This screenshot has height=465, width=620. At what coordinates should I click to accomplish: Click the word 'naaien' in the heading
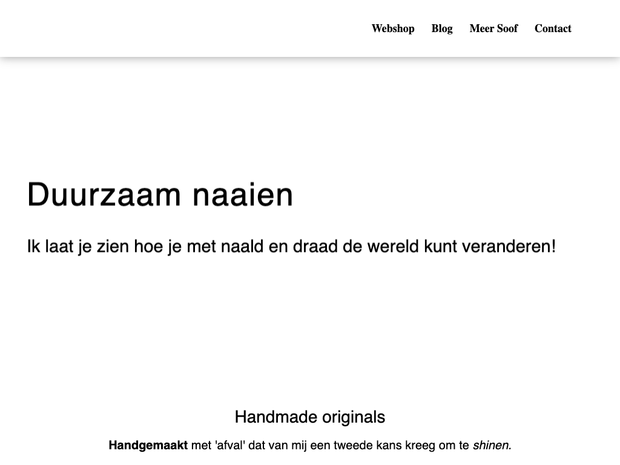click(x=243, y=195)
